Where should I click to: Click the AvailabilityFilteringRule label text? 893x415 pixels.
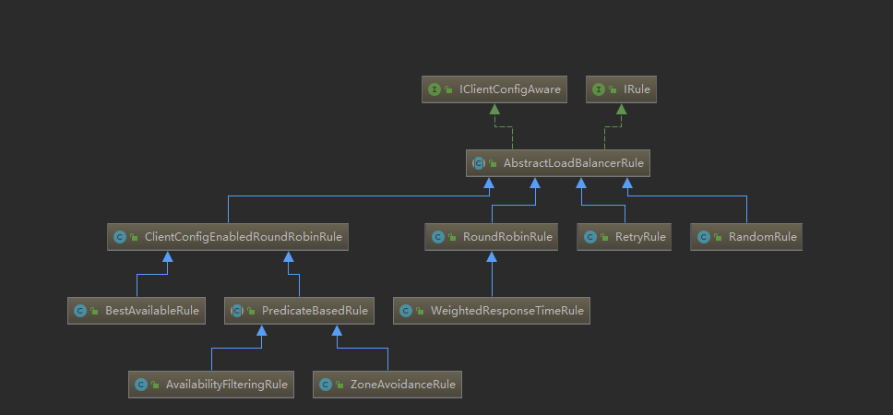click(x=227, y=385)
